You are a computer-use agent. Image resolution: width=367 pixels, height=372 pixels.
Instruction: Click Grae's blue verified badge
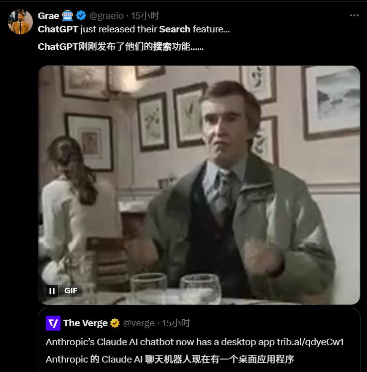[81, 15]
